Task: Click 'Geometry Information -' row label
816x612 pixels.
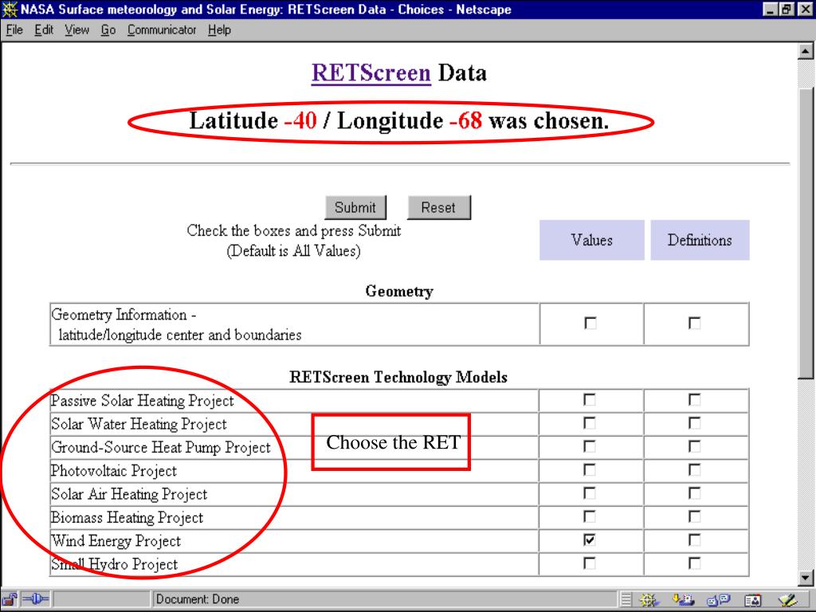Action: click(x=124, y=315)
